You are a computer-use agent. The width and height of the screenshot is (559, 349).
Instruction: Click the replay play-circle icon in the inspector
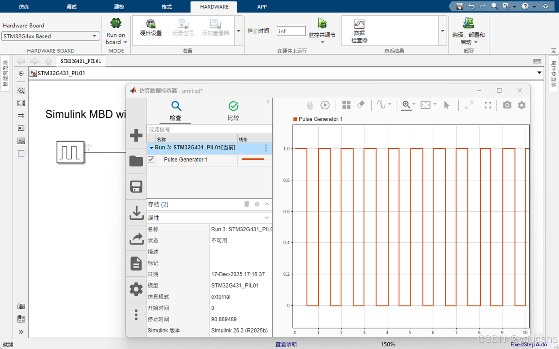click(325, 105)
